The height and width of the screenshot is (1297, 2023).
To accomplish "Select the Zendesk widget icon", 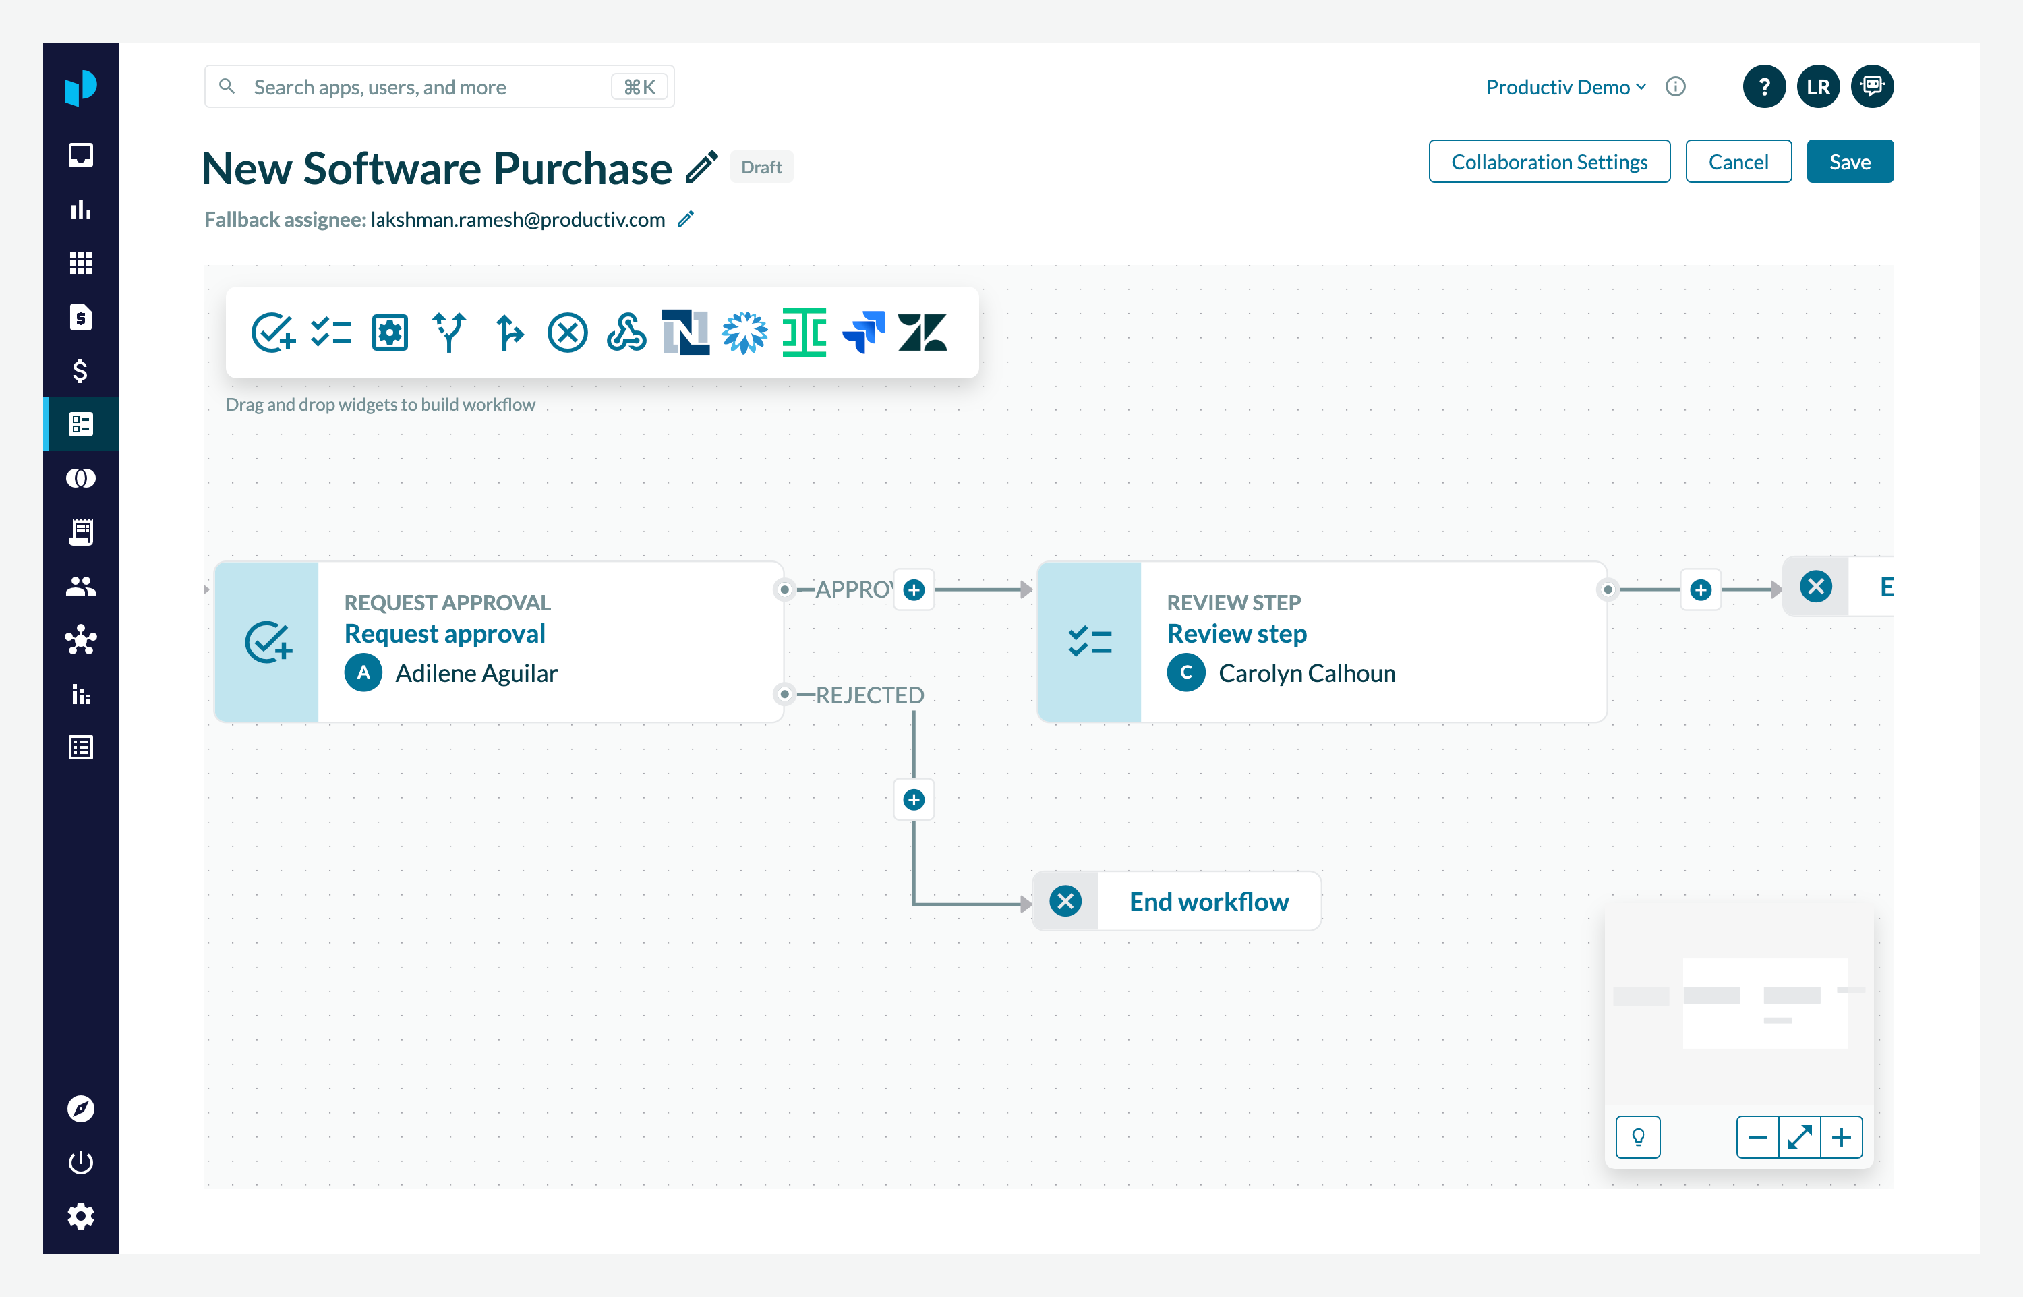I will click(922, 332).
